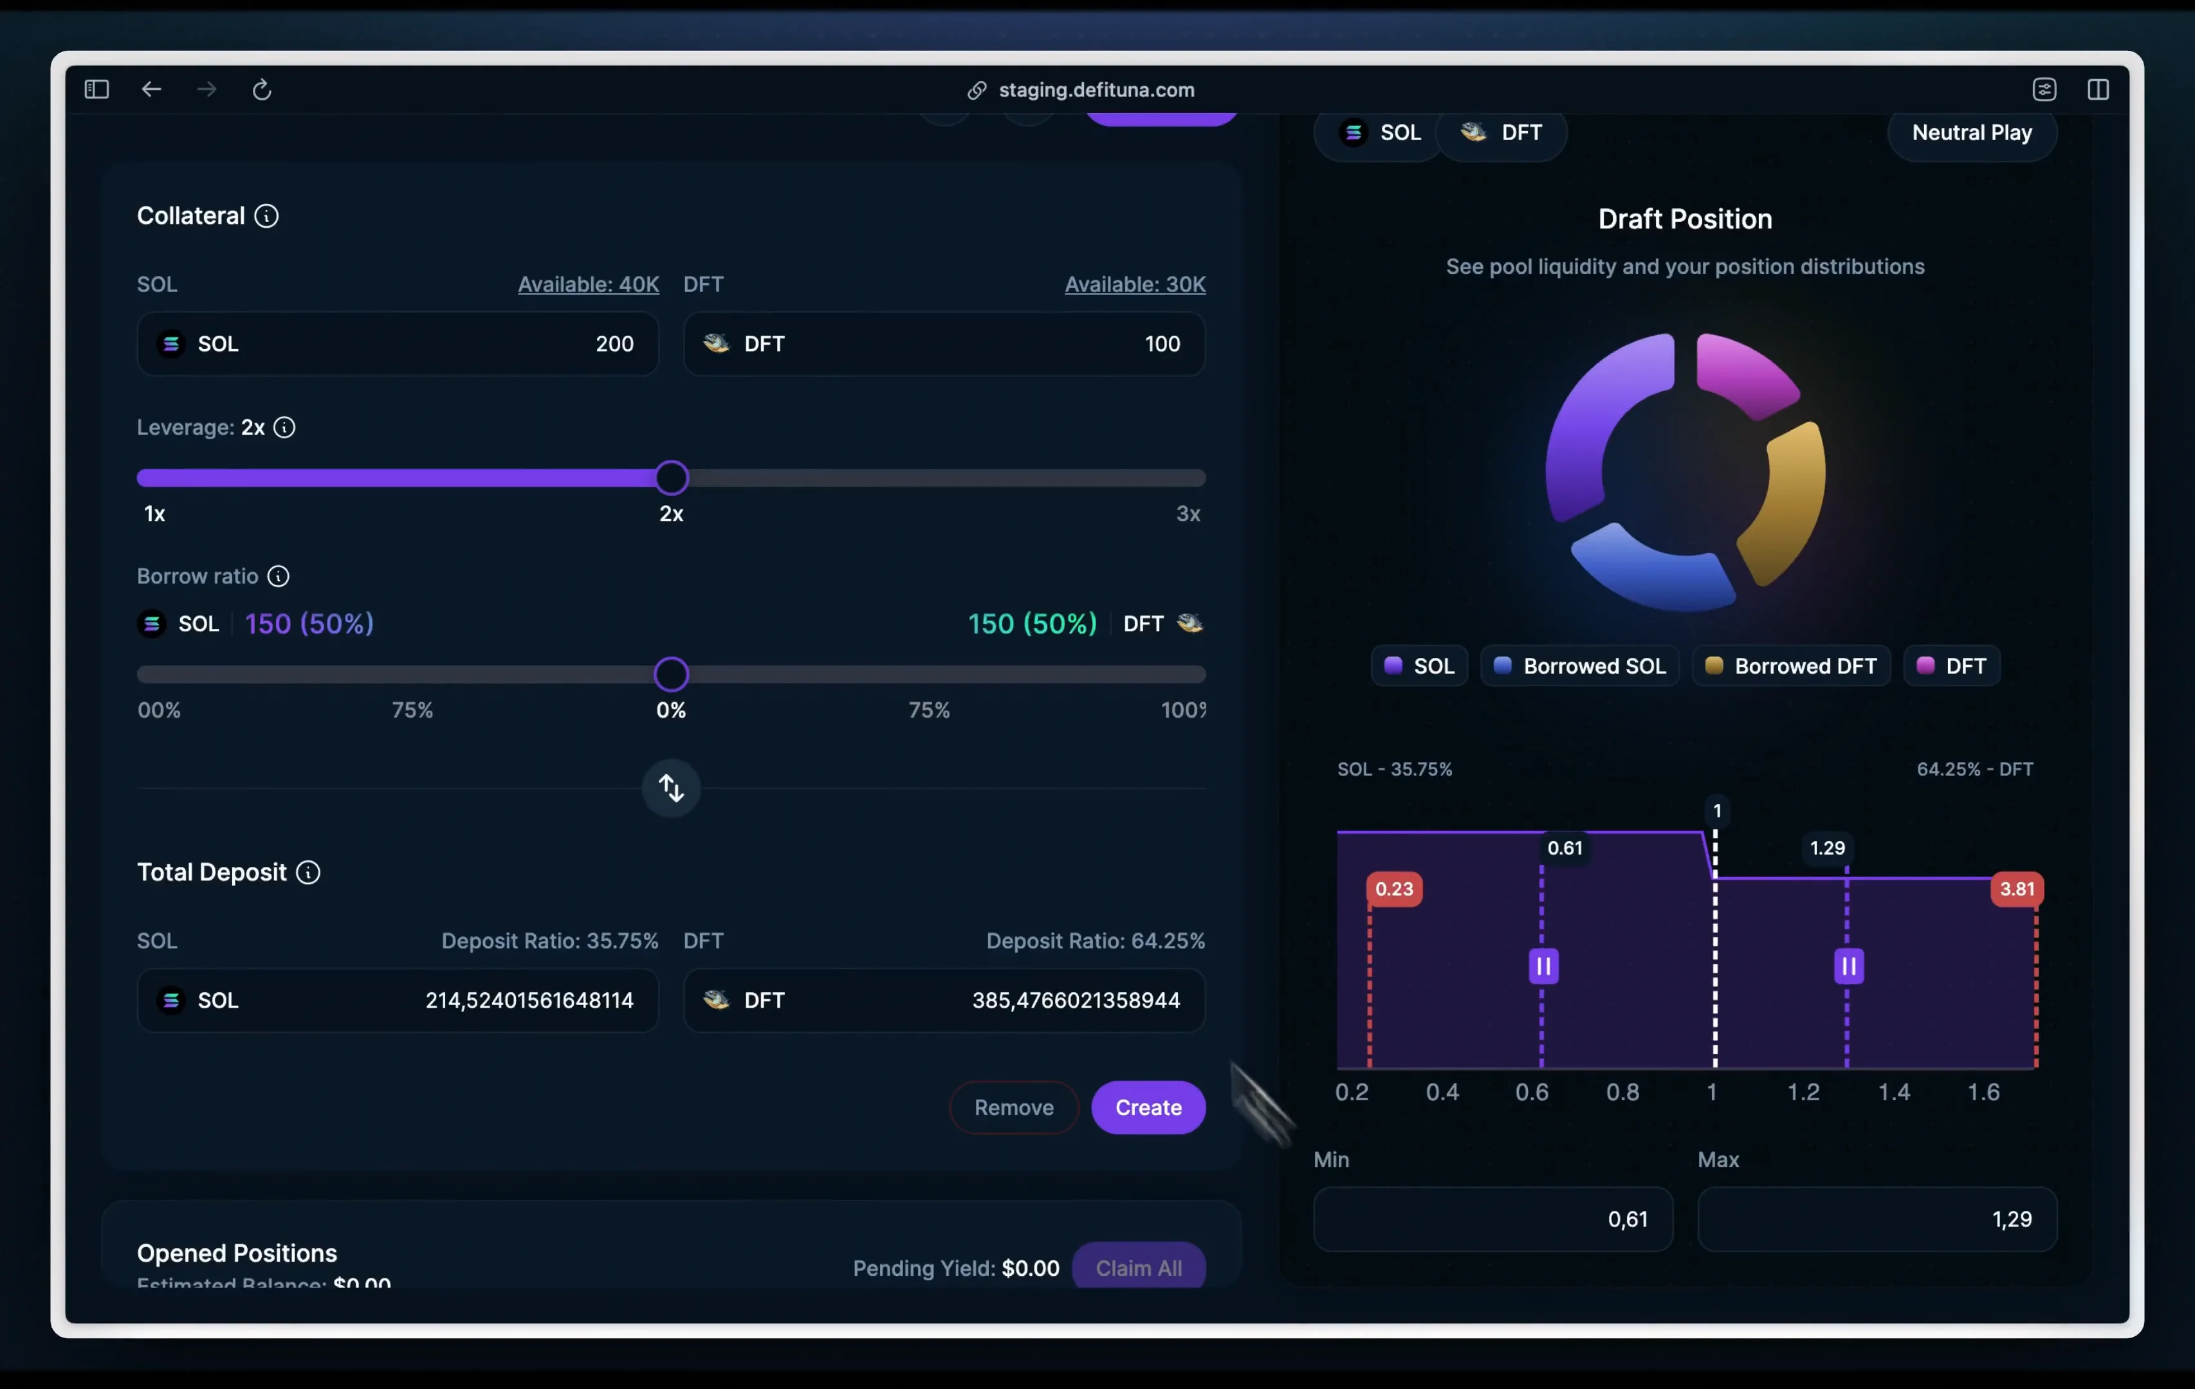Switch to the SOL tab in the right panel
Viewport: 2195px width, 1389px height.
[x=1379, y=133]
